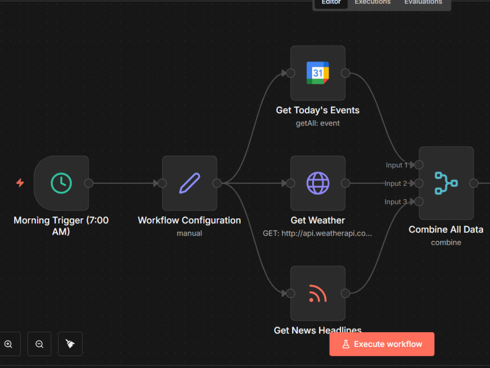The width and height of the screenshot is (490, 368).
Task: Click the "Get Weather" node label
Action: pyautogui.click(x=318, y=220)
